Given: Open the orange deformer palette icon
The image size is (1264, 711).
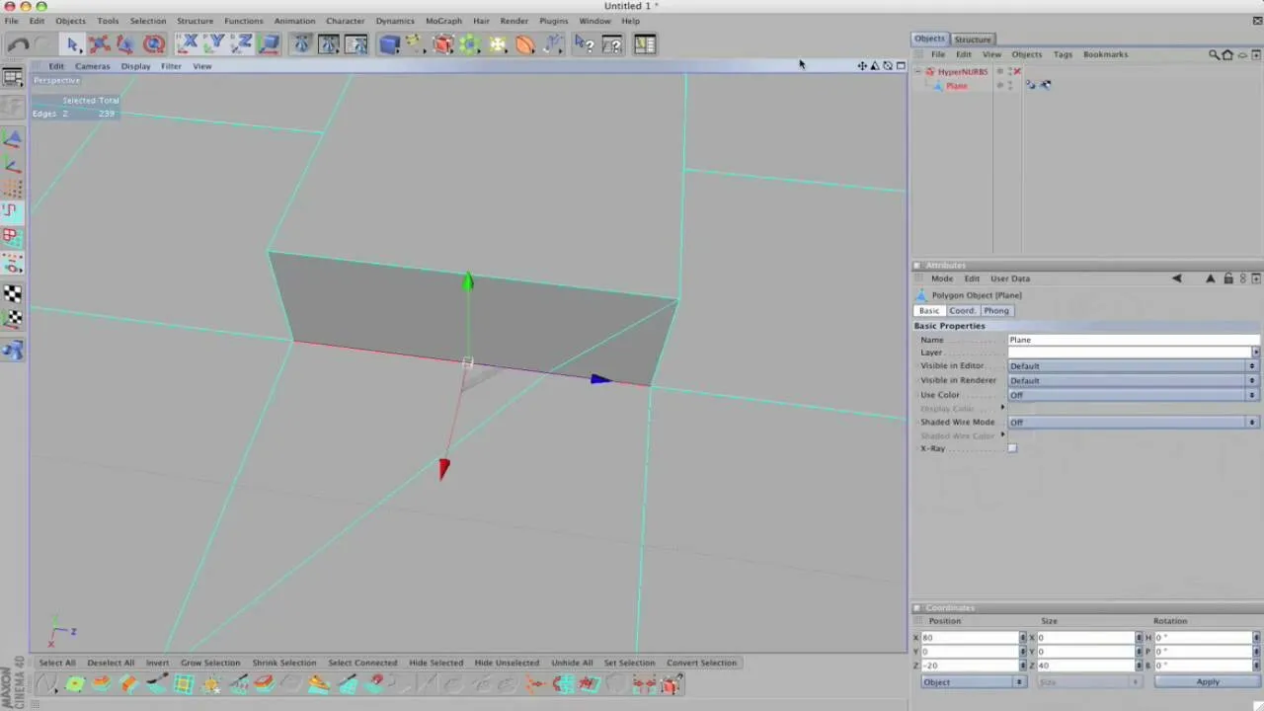Looking at the screenshot, I should [524, 44].
